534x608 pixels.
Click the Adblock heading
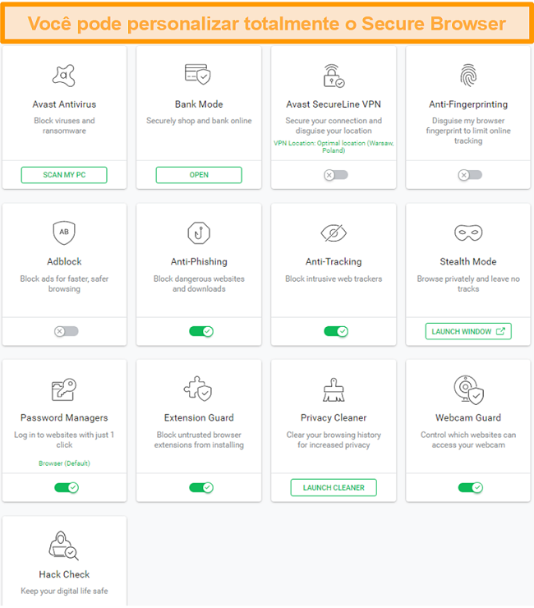coord(64,262)
